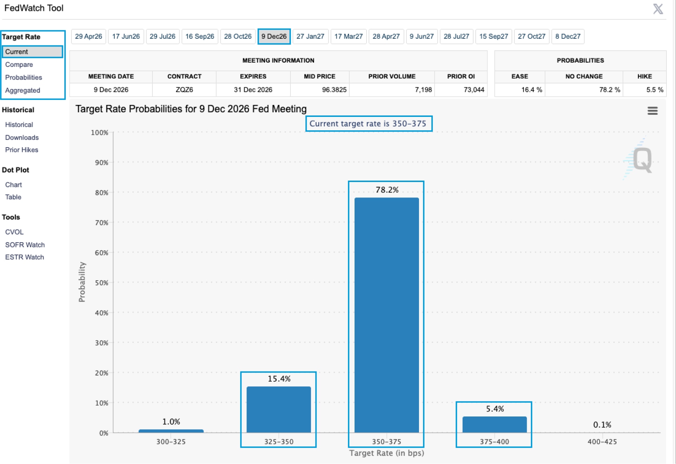
Task: Click the PRIOR VOLUME column header
Action: coord(392,76)
